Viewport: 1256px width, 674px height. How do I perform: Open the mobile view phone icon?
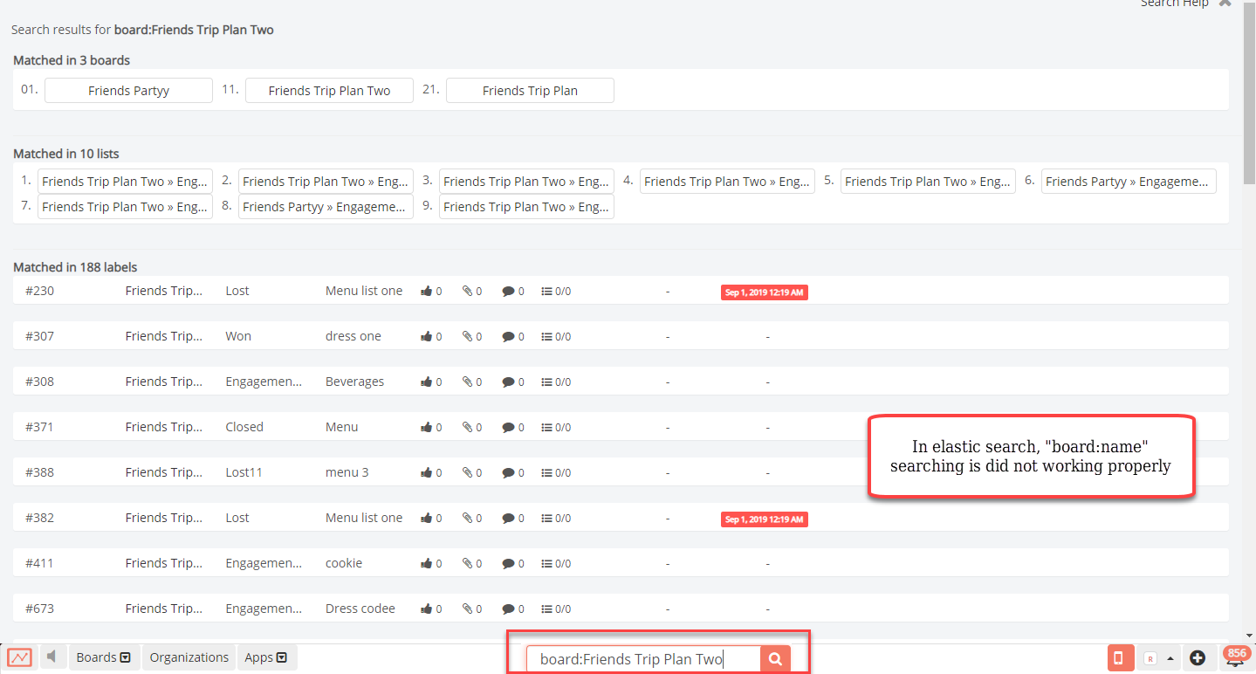tap(1120, 657)
